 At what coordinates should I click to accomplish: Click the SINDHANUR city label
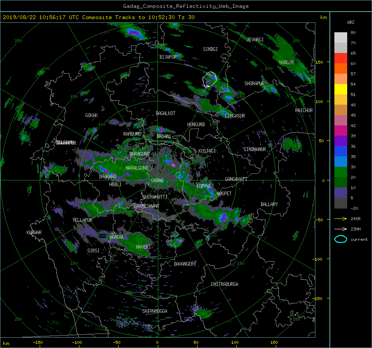[x=255, y=149]
